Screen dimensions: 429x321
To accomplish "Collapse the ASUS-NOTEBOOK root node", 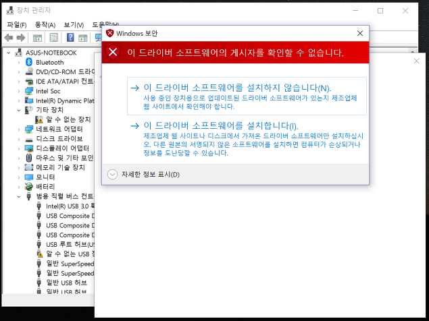I will tap(9, 53).
